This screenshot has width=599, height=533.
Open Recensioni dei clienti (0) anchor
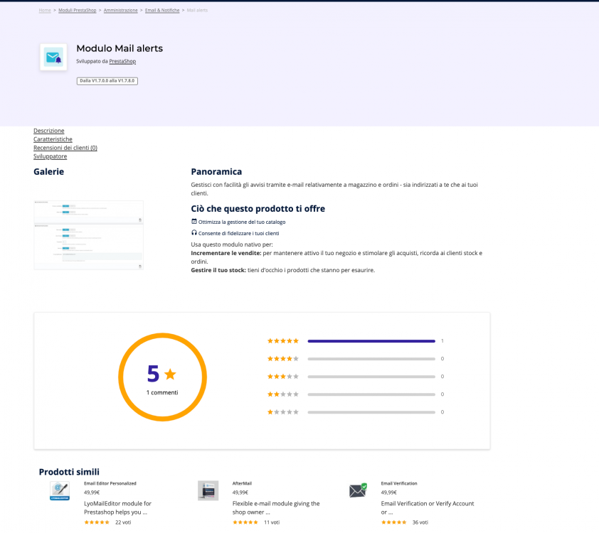(x=65, y=148)
